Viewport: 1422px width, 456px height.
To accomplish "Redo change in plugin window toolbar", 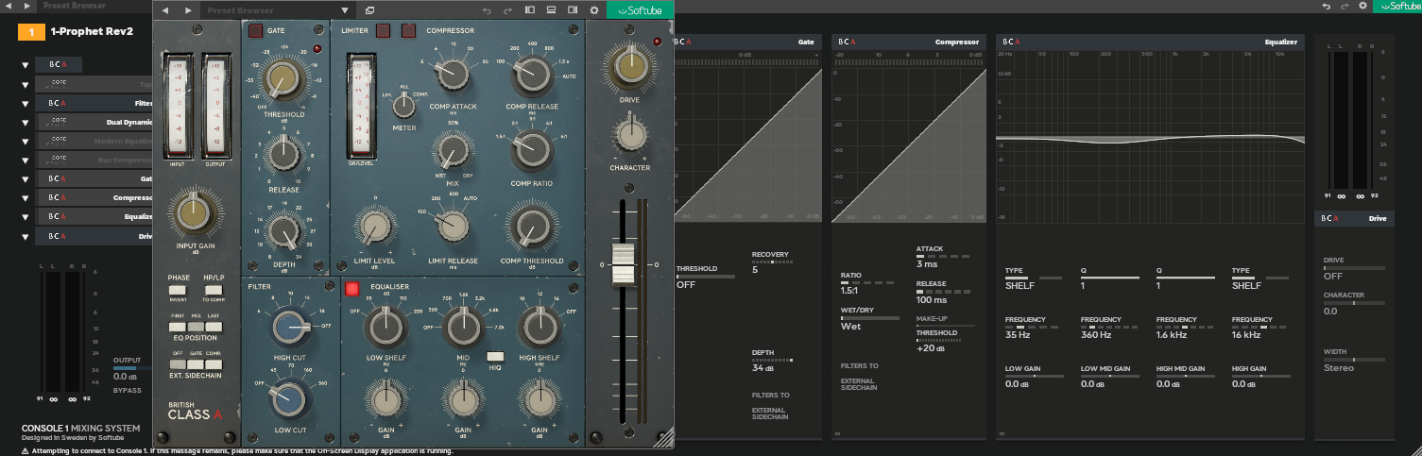I will pyautogui.click(x=509, y=10).
